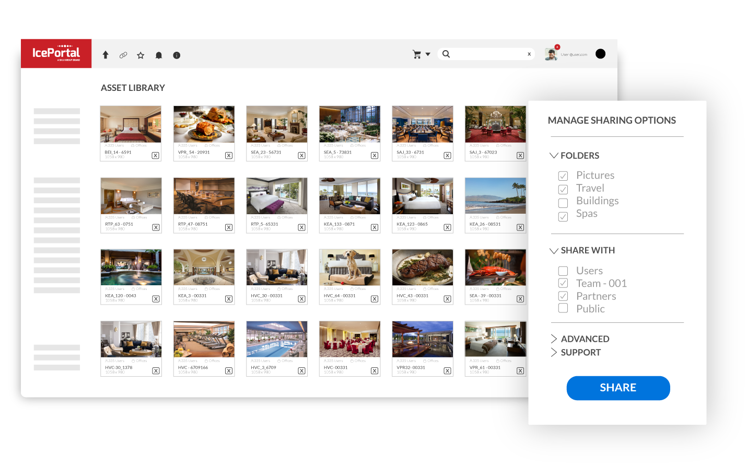Viewport: 747px width, 465px height.
Task: Remove asset KEA_120 - 0043 with its X
Action: pyautogui.click(x=156, y=299)
